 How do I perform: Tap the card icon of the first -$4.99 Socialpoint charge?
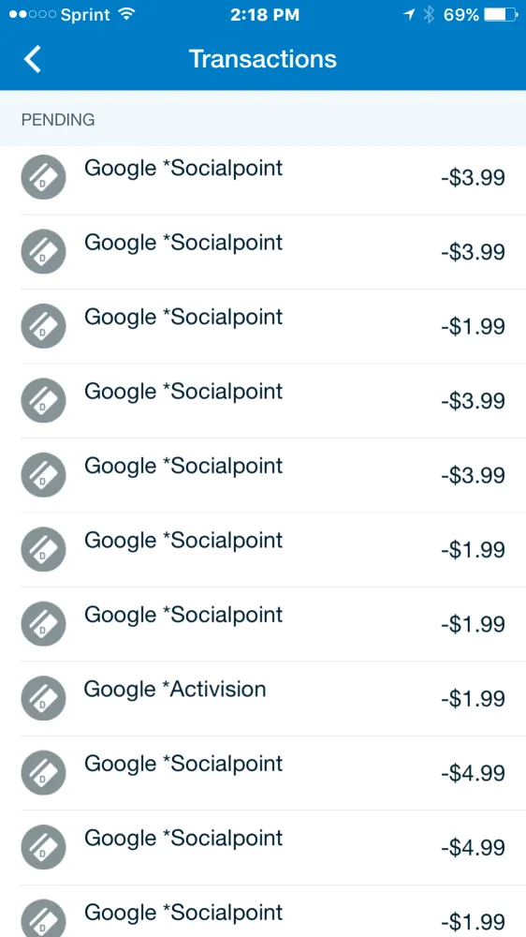coord(44,773)
